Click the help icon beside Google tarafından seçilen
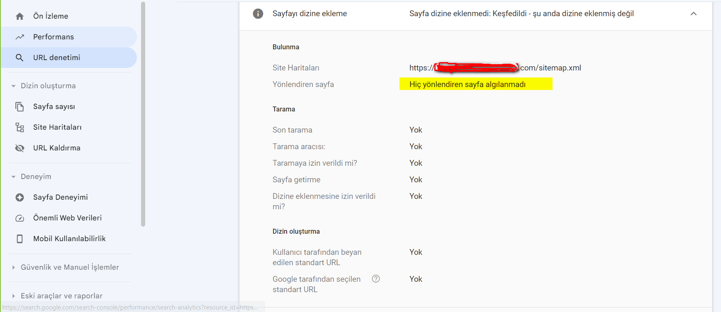The width and height of the screenshot is (721, 312). coord(376,279)
